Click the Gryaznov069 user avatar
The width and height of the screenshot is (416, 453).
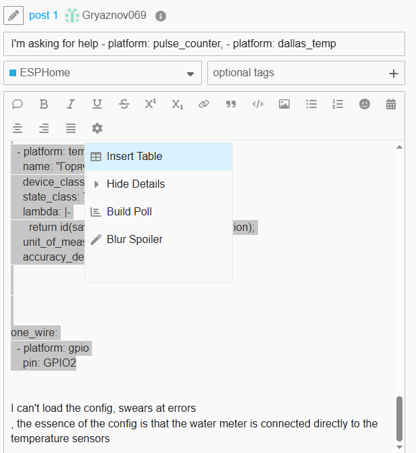coord(72,16)
